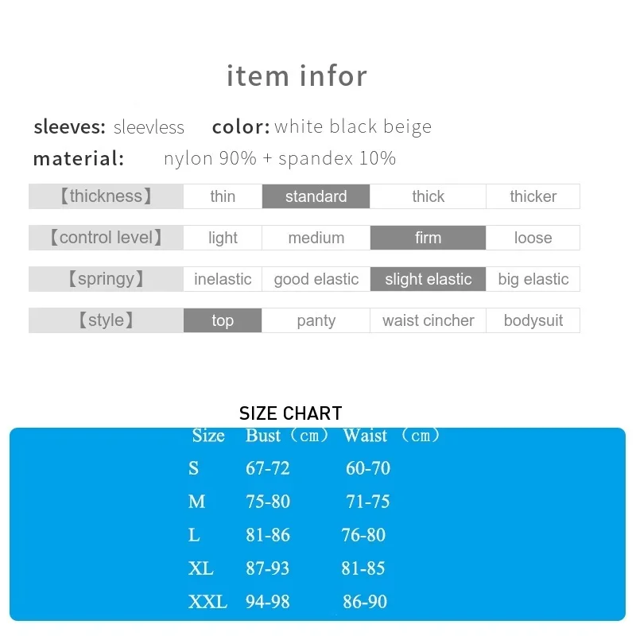Select the 'good elastic' cell
Screen dimensions: 636x636
click(x=316, y=279)
